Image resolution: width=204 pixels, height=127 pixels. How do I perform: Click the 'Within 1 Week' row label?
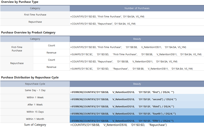point(35,97)
